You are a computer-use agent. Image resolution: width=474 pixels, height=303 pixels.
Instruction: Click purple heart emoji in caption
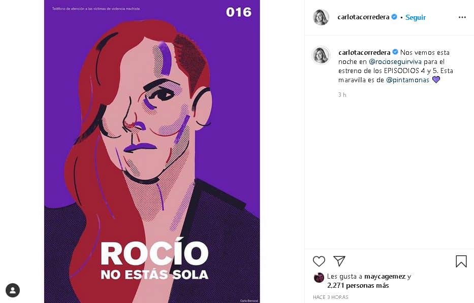coord(435,80)
